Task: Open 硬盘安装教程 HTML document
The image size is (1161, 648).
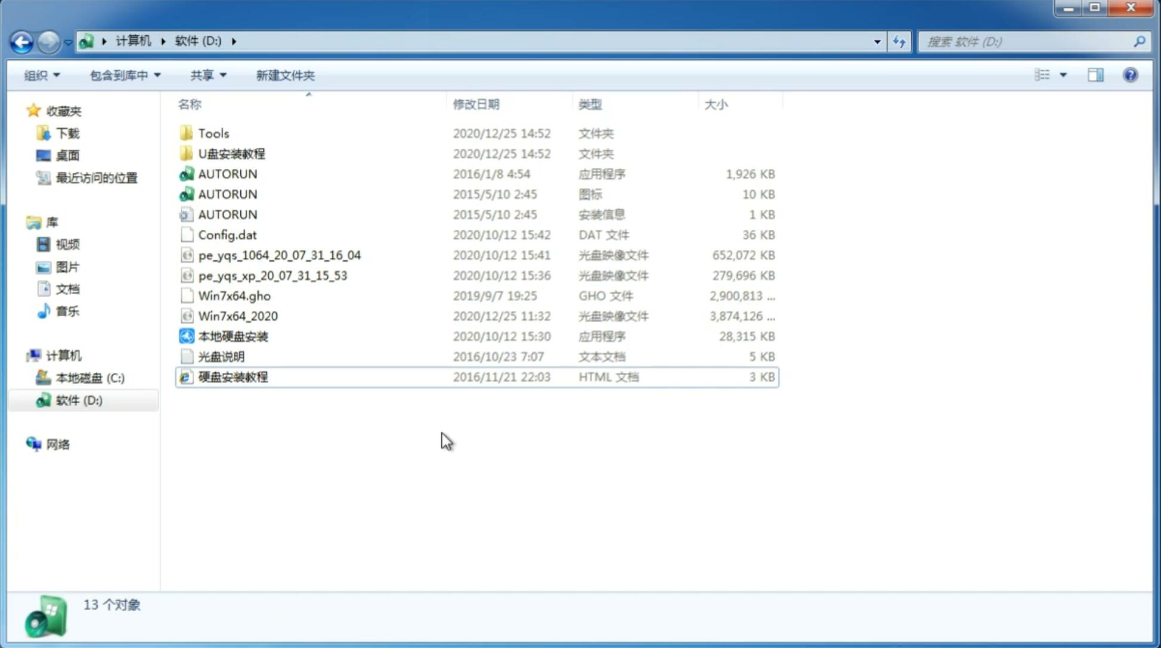Action: [233, 376]
